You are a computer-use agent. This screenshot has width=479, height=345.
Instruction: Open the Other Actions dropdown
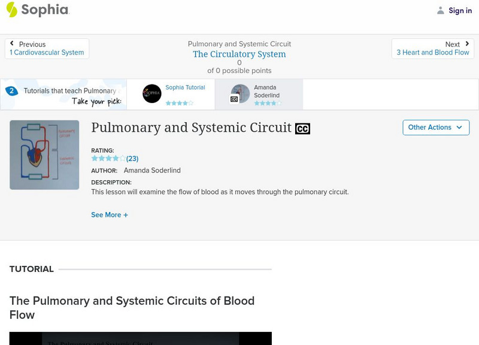coord(435,128)
